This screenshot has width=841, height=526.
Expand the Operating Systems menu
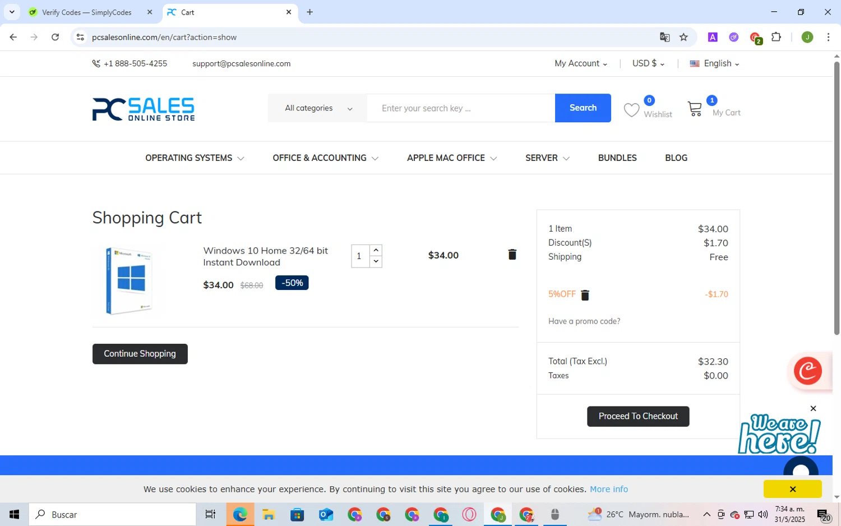(195, 158)
